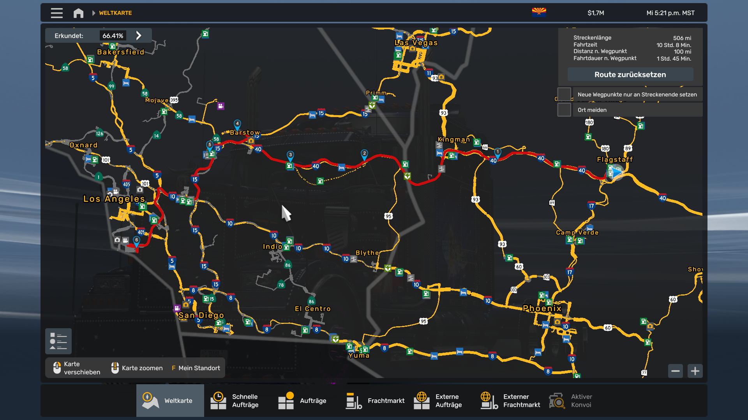Click waypoint marker 6 near Los Angeles

[x=136, y=240]
